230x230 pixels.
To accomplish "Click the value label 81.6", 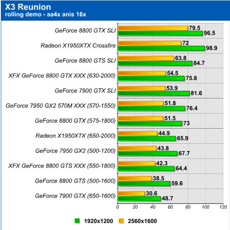I will click(196, 93).
